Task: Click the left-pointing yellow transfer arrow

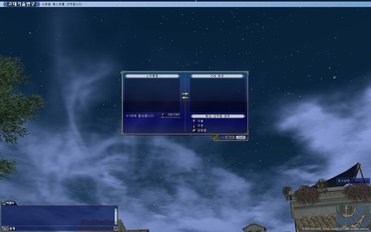Action: (185, 97)
